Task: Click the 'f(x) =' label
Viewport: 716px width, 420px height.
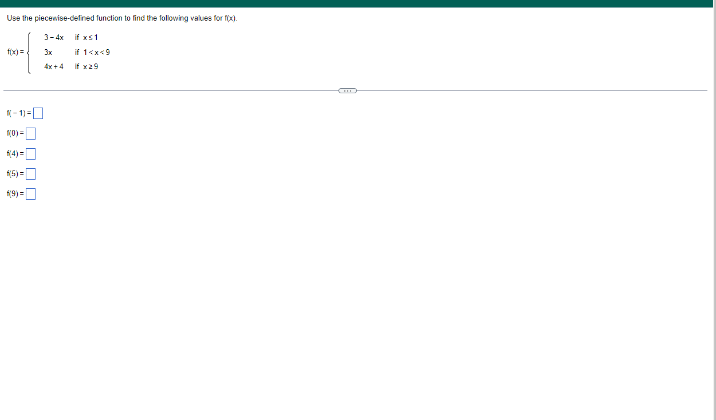Action: (x=16, y=52)
